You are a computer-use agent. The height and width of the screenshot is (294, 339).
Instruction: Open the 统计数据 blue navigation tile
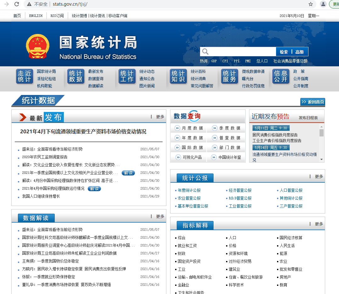(x=76, y=76)
